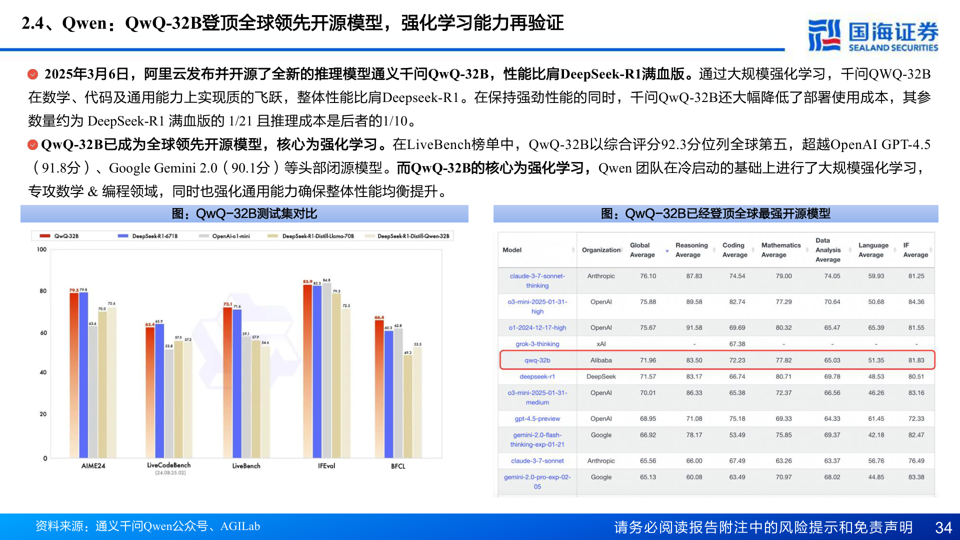Open the o3-mini-2025-01-31-high model link

pyautogui.click(x=537, y=307)
